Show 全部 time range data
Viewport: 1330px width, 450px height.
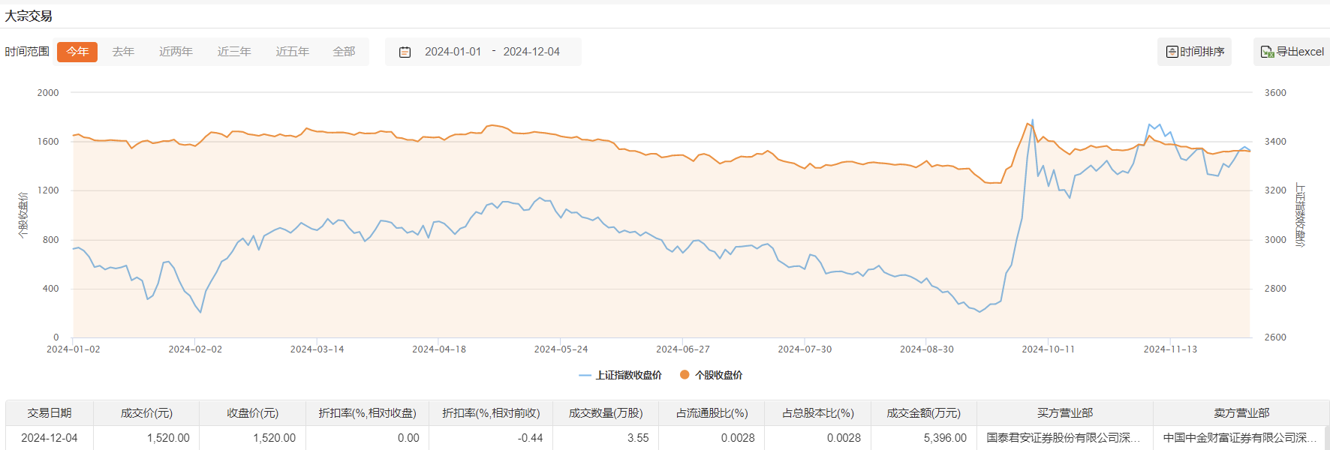344,52
